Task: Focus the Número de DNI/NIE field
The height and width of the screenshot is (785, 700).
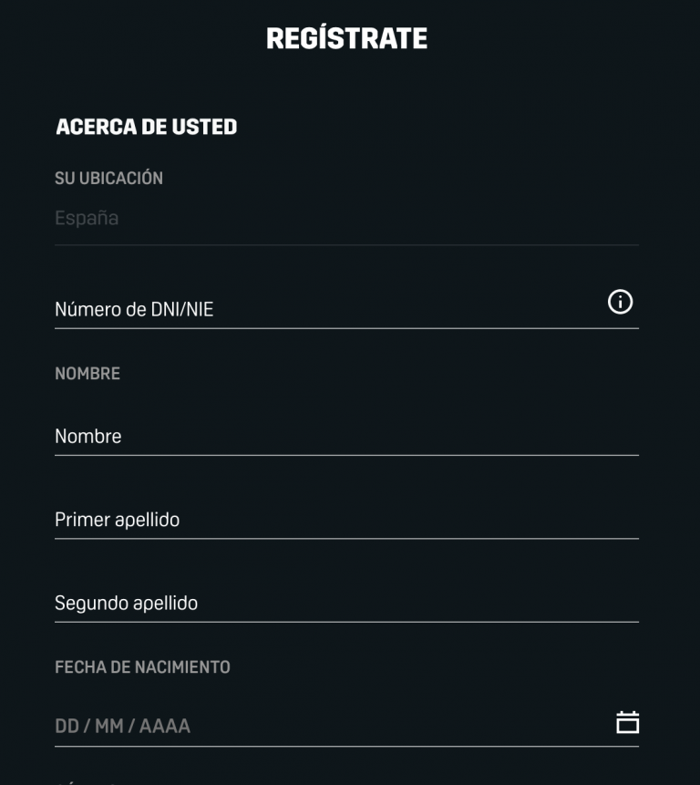Action: coord(346,309)
